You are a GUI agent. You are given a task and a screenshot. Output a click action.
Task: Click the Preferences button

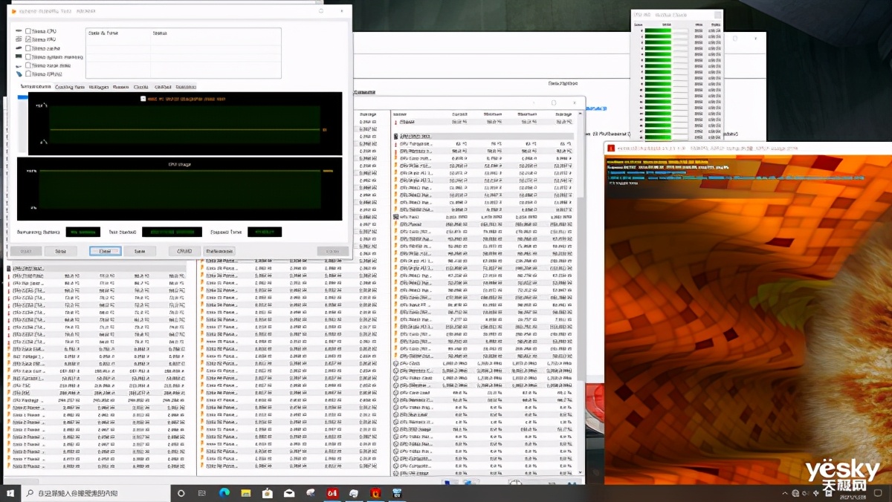pyautogui.click(x=219, y=252)
